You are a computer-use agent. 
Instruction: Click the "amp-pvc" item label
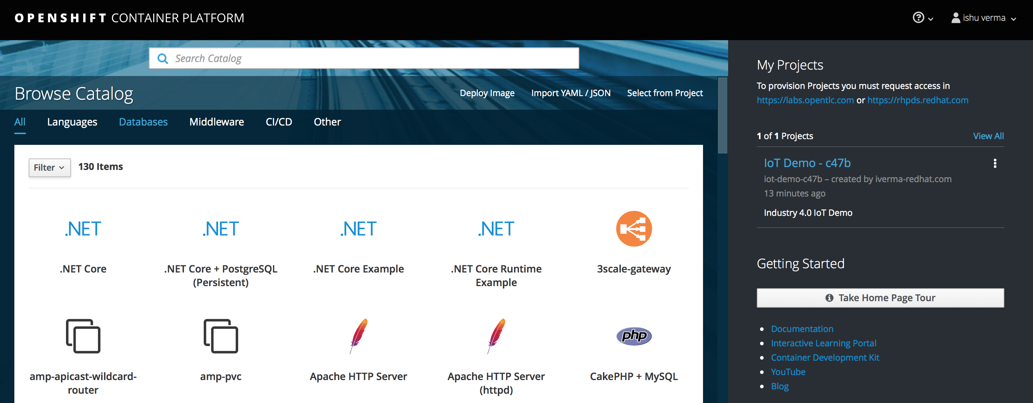click(x=221, y=376)
